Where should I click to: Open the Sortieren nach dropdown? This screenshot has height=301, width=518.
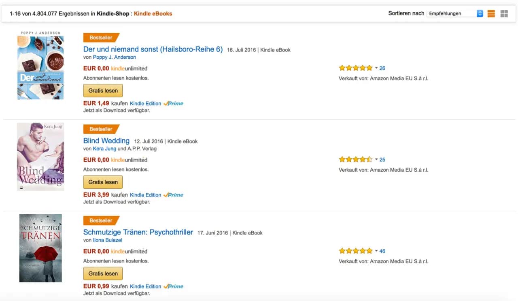tap(454, 13)
